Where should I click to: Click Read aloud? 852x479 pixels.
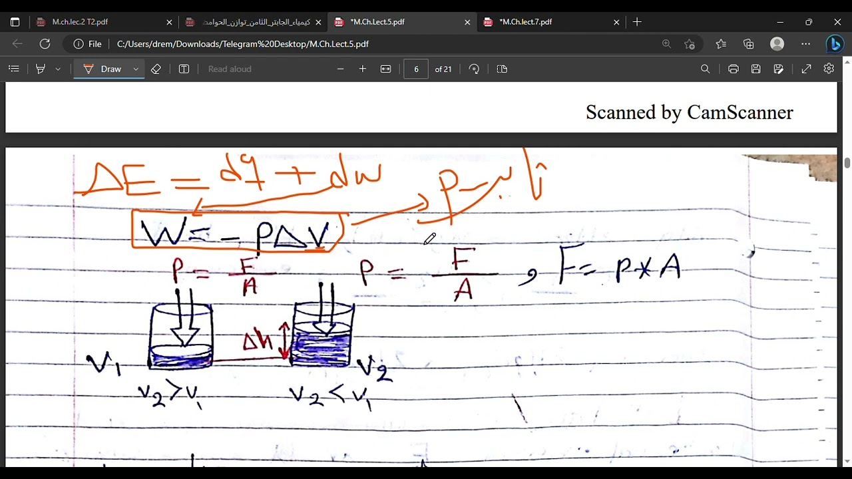click(230, 69)
